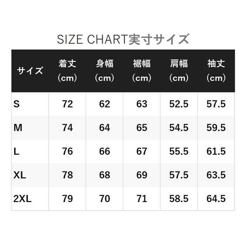The image size is (246, 246).
Task: Select the L size row label
Action: pyautogui.click(x=16, y=151)
